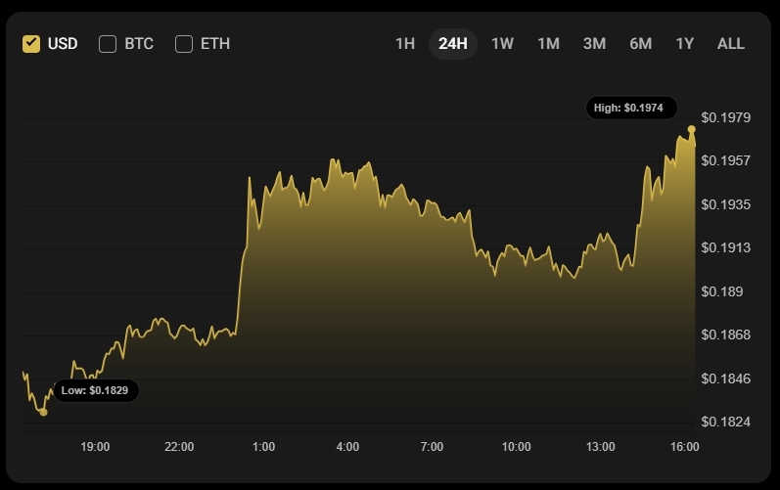This screenshot has width=780, height=490.
Task: Switch chart to 1W range
Action: pyautogui.click(x=502, y=44)
